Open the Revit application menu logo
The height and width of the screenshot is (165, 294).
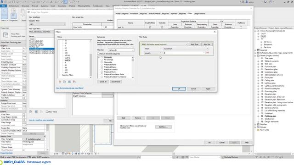coord(2,2)
